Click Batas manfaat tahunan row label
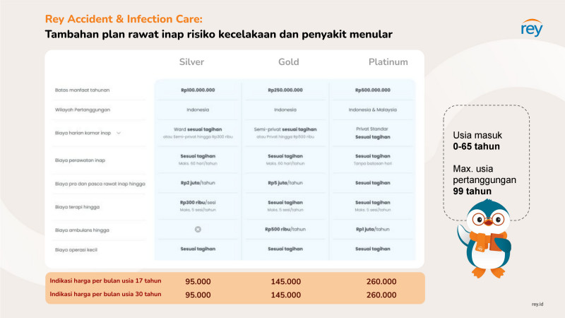Image resolution: width=565 pixels, height=318 pixels. (x=82, y=90)
